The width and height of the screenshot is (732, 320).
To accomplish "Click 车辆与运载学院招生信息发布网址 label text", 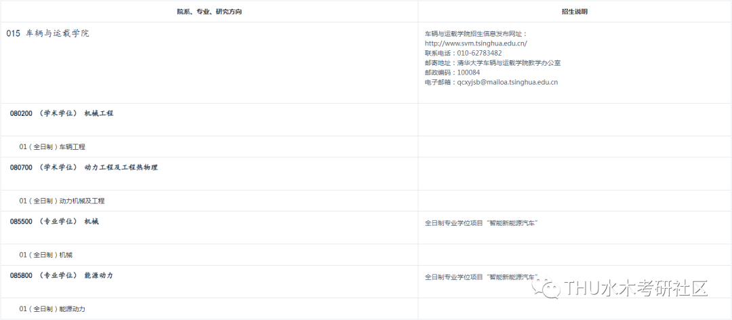I will pyautogui.click(x=475, y=33).
